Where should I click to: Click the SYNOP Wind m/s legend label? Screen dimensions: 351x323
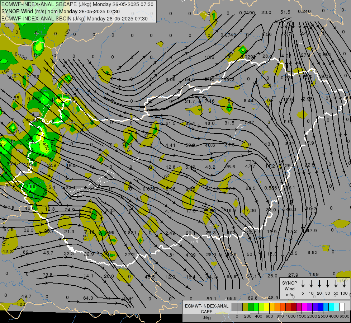tap(289, 289)
